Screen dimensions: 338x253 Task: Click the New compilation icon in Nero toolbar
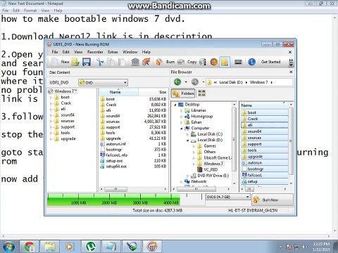point(55,62)
